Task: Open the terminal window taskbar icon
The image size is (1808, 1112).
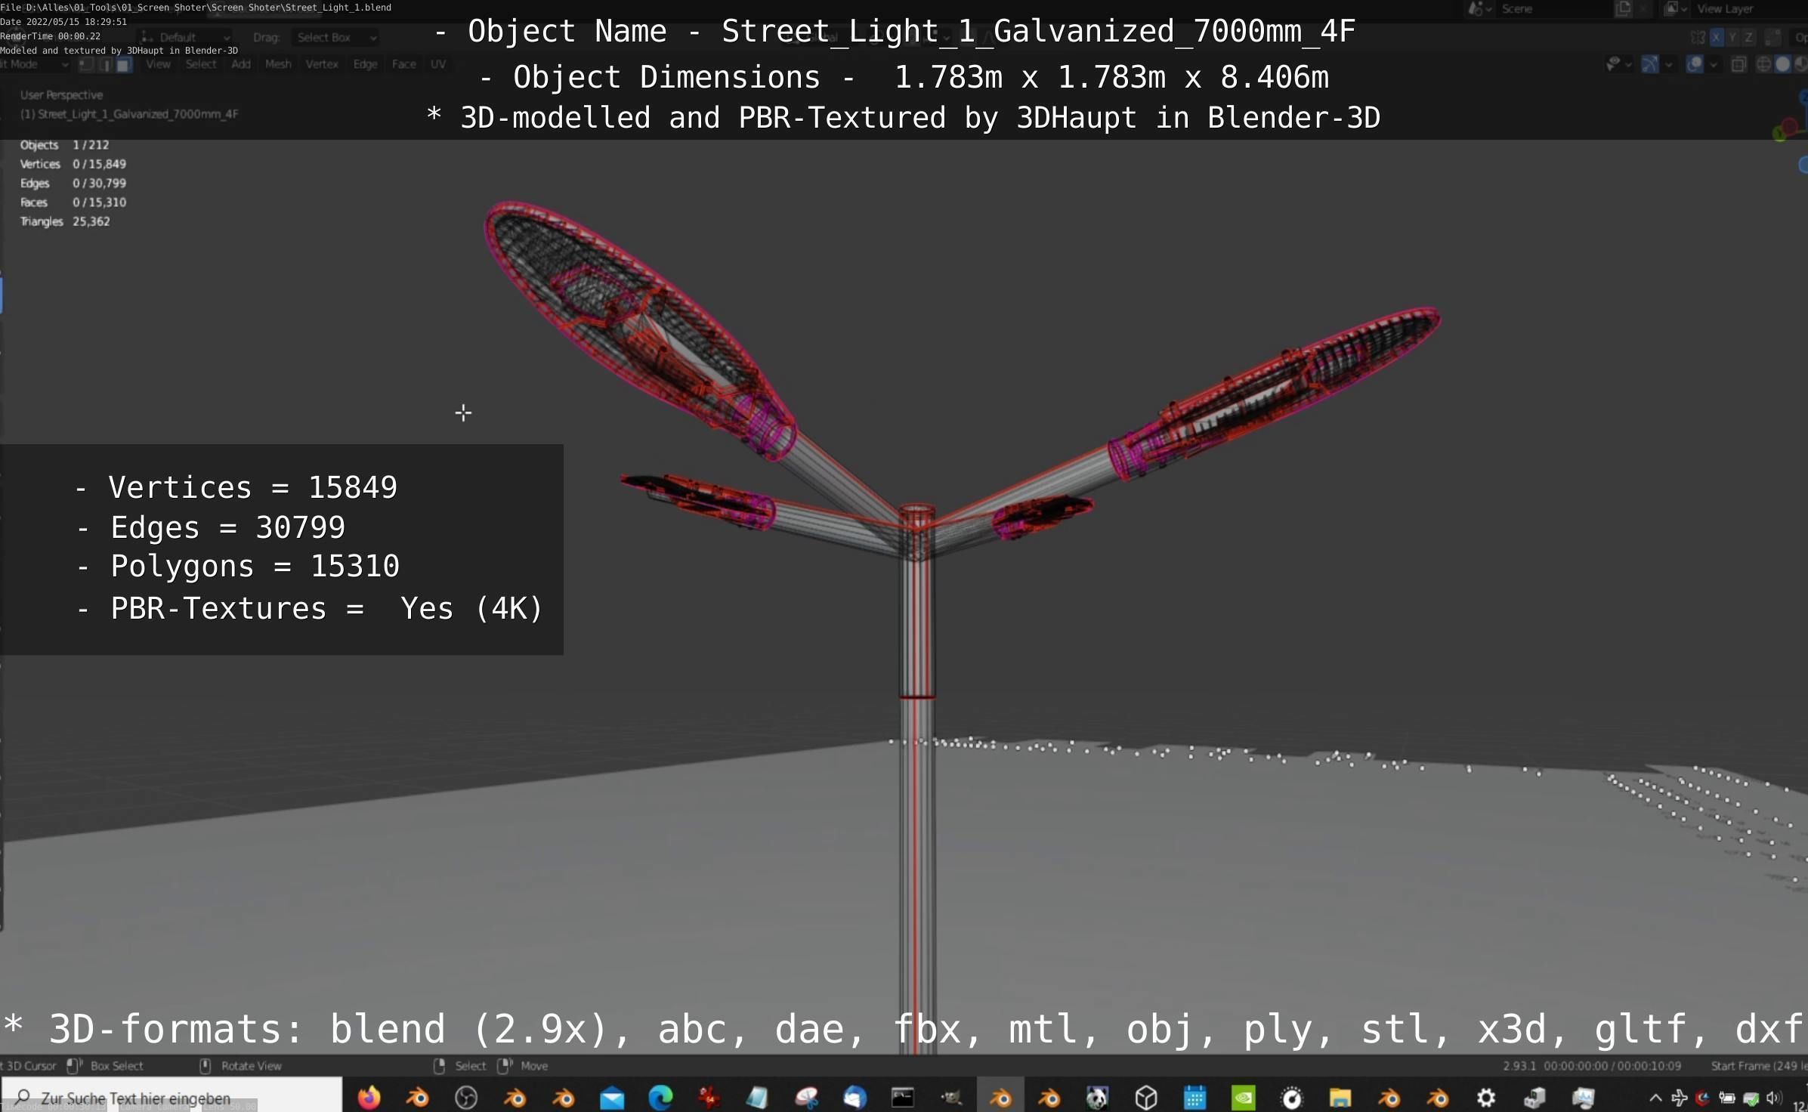Action: point(903,1097)
